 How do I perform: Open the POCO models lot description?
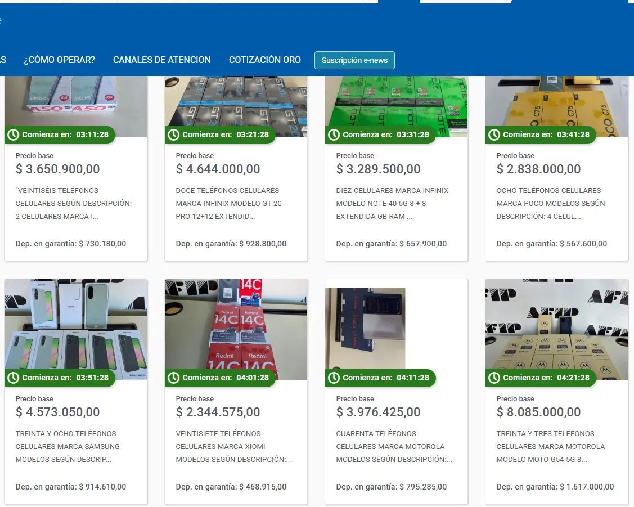tap(550, 203)
